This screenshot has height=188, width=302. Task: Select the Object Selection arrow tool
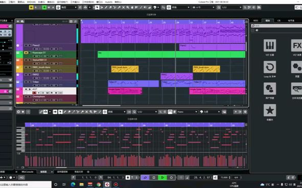97,8
